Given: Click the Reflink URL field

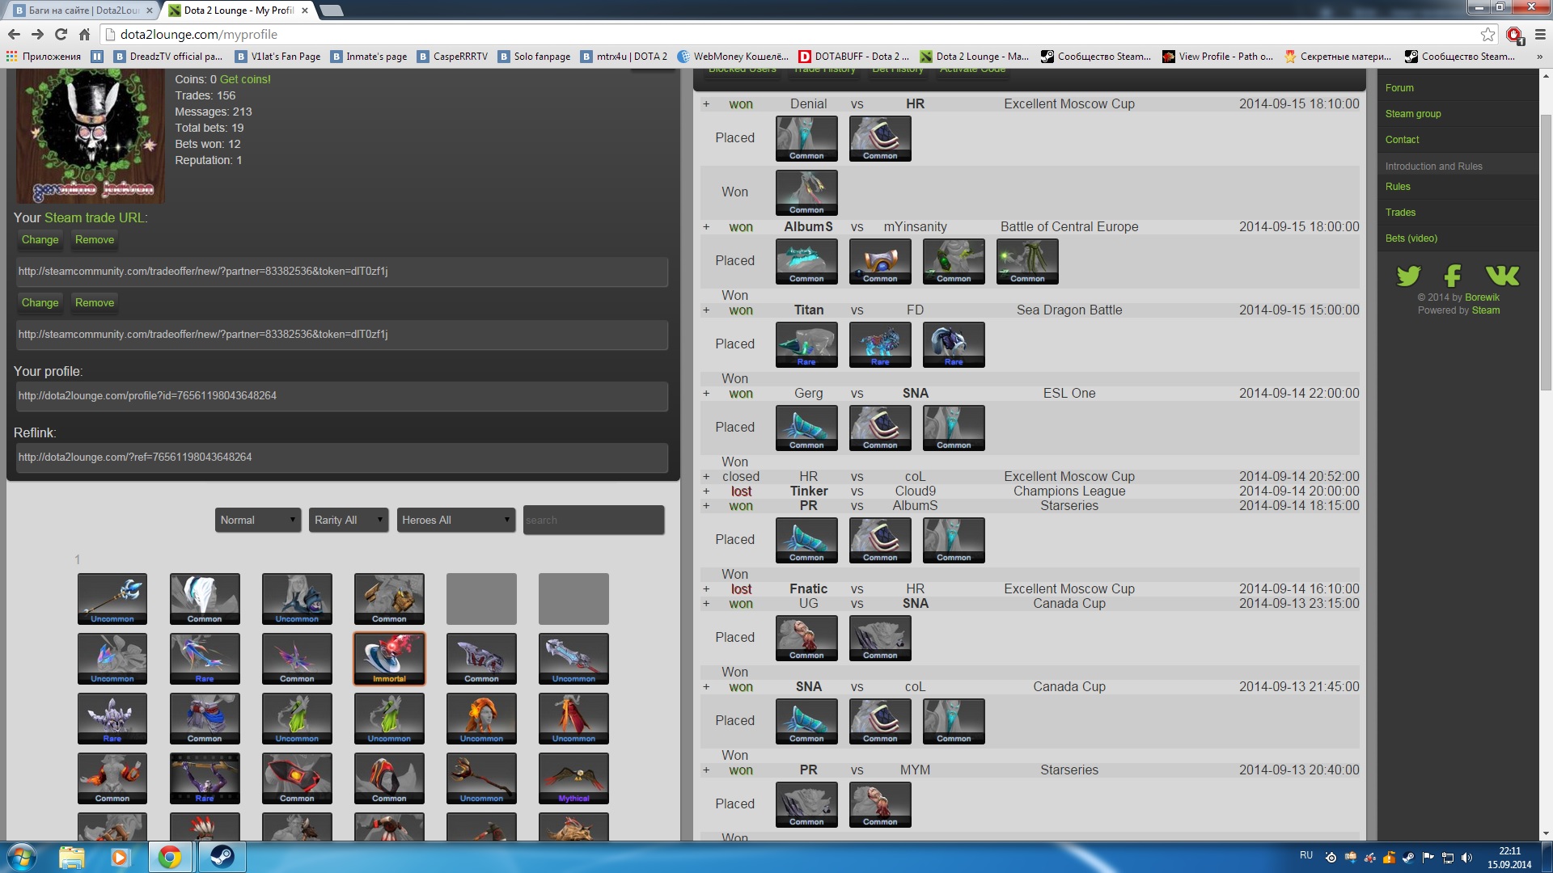Looking at the screenshot, I should click(x=342, y=458).
